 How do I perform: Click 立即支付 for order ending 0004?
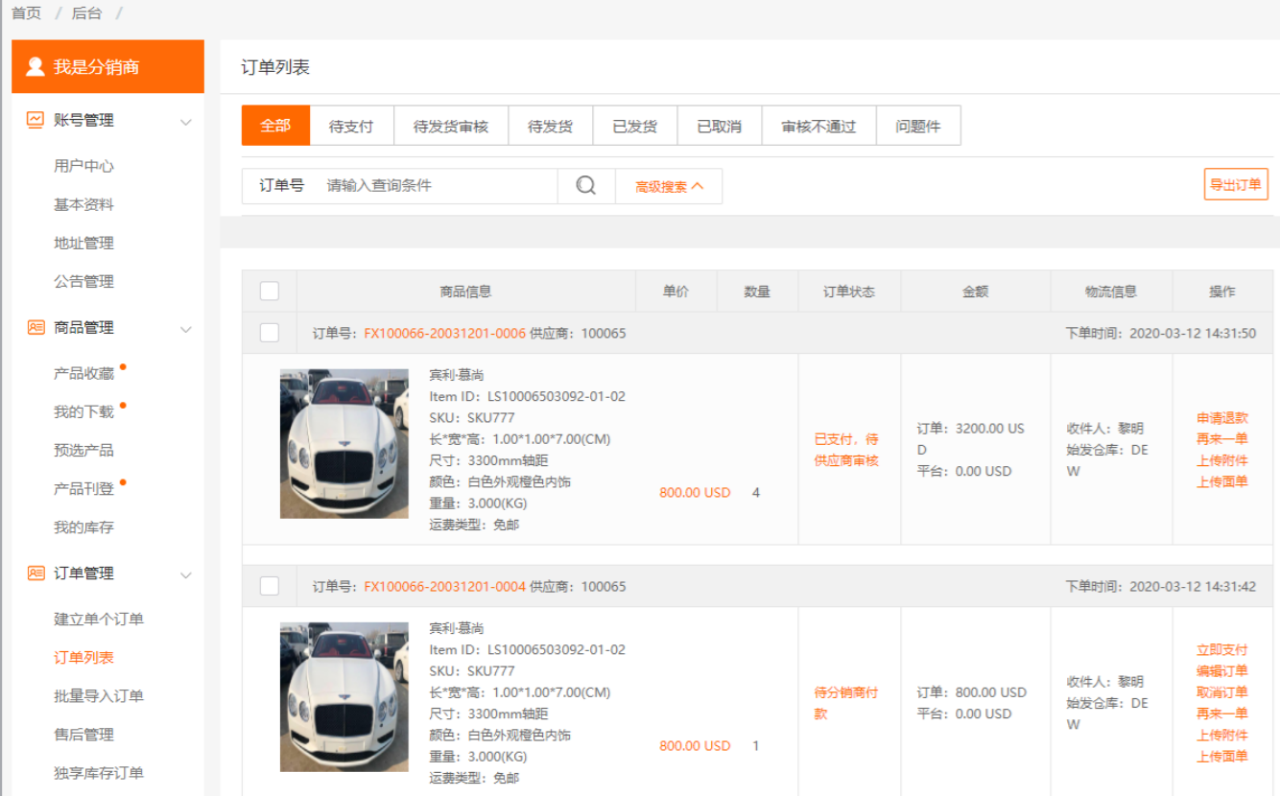[1222, 649]
